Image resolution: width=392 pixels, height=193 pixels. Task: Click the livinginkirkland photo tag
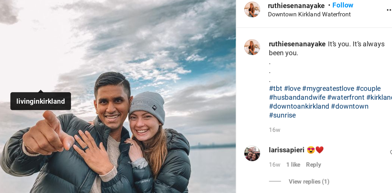pyautogui.click(x=41, y=101)
